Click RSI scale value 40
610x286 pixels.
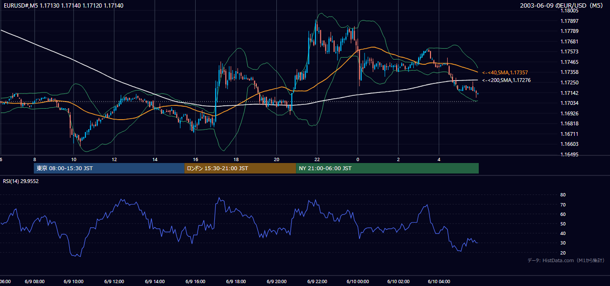pyautogui.click(x=563, y=233)
